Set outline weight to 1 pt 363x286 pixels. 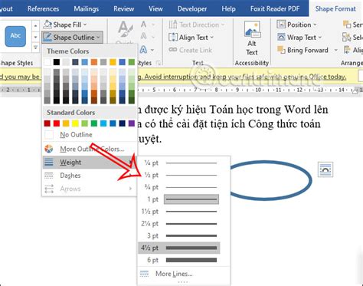[179, 199]
